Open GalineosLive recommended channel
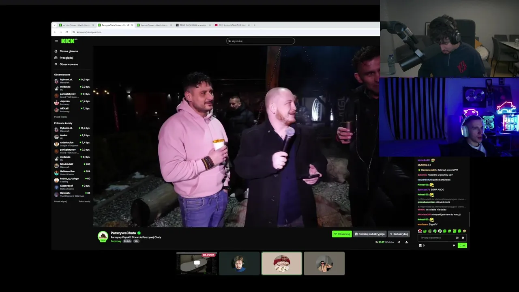 (72, 172)
